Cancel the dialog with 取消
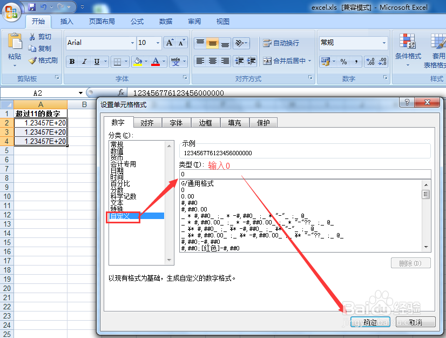 click(x=416, y=322)
